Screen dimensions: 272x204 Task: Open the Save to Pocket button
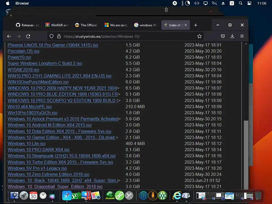[x=223, y=36]
